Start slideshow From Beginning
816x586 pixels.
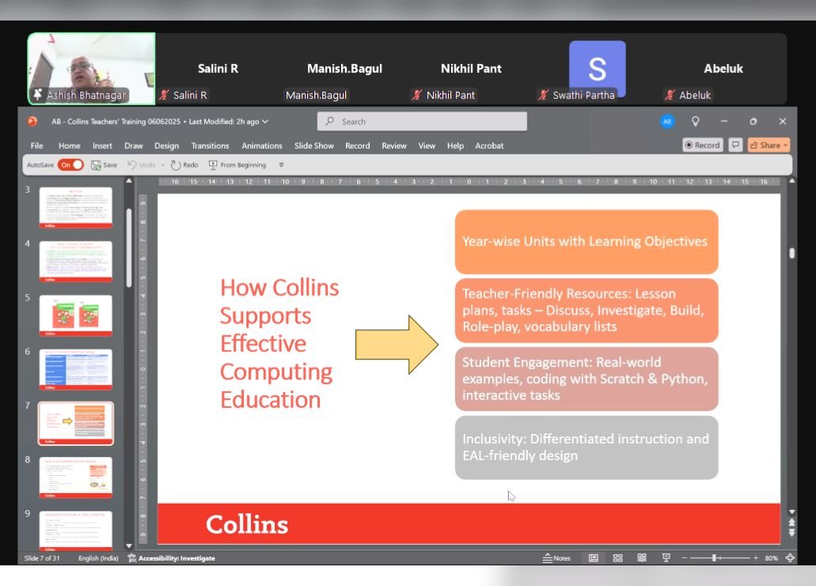coord(237,166)
